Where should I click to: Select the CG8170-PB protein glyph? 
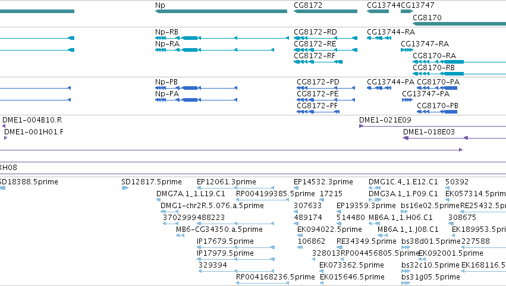437,112
